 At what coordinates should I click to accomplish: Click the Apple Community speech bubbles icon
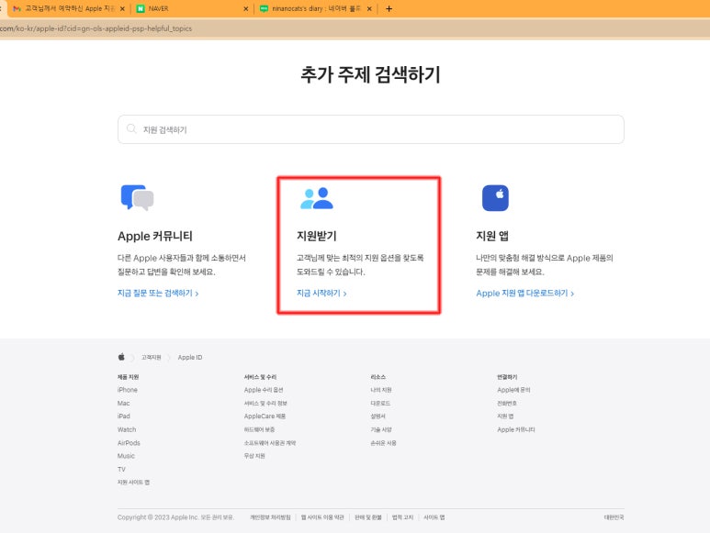[137, 197]
